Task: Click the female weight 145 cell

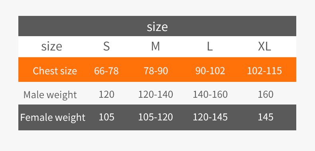Action: (x=266, y=117)
